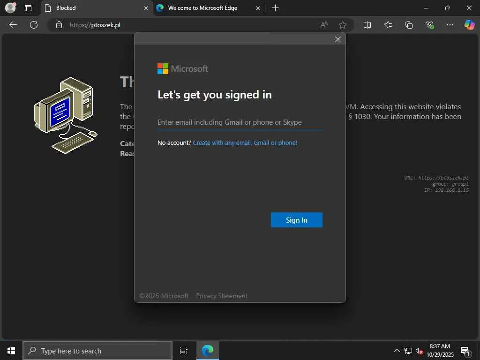Close the Welcome to Microsoft Edge tab
480x360 pixels.
[258, 8]
